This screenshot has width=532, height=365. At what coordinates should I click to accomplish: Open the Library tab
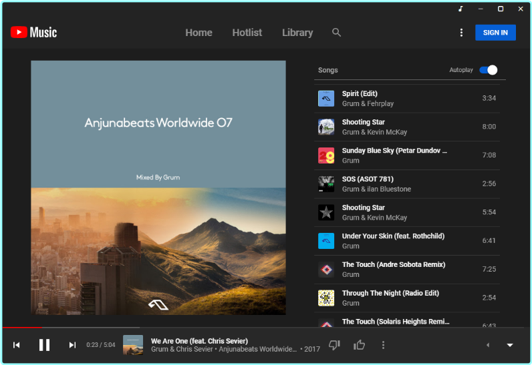(297, 33)
